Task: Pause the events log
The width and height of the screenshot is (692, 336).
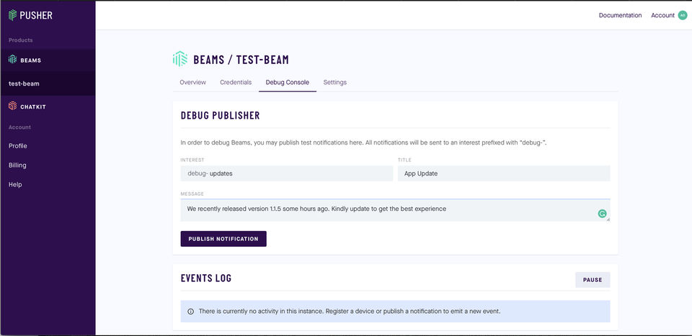Action: pyautogui.click(x=593, y=280)
